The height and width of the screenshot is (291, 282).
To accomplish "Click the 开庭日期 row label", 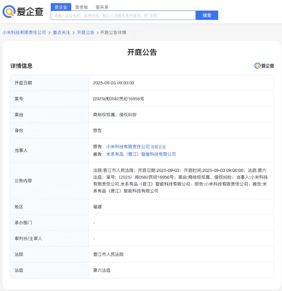I will click(23, 83).
